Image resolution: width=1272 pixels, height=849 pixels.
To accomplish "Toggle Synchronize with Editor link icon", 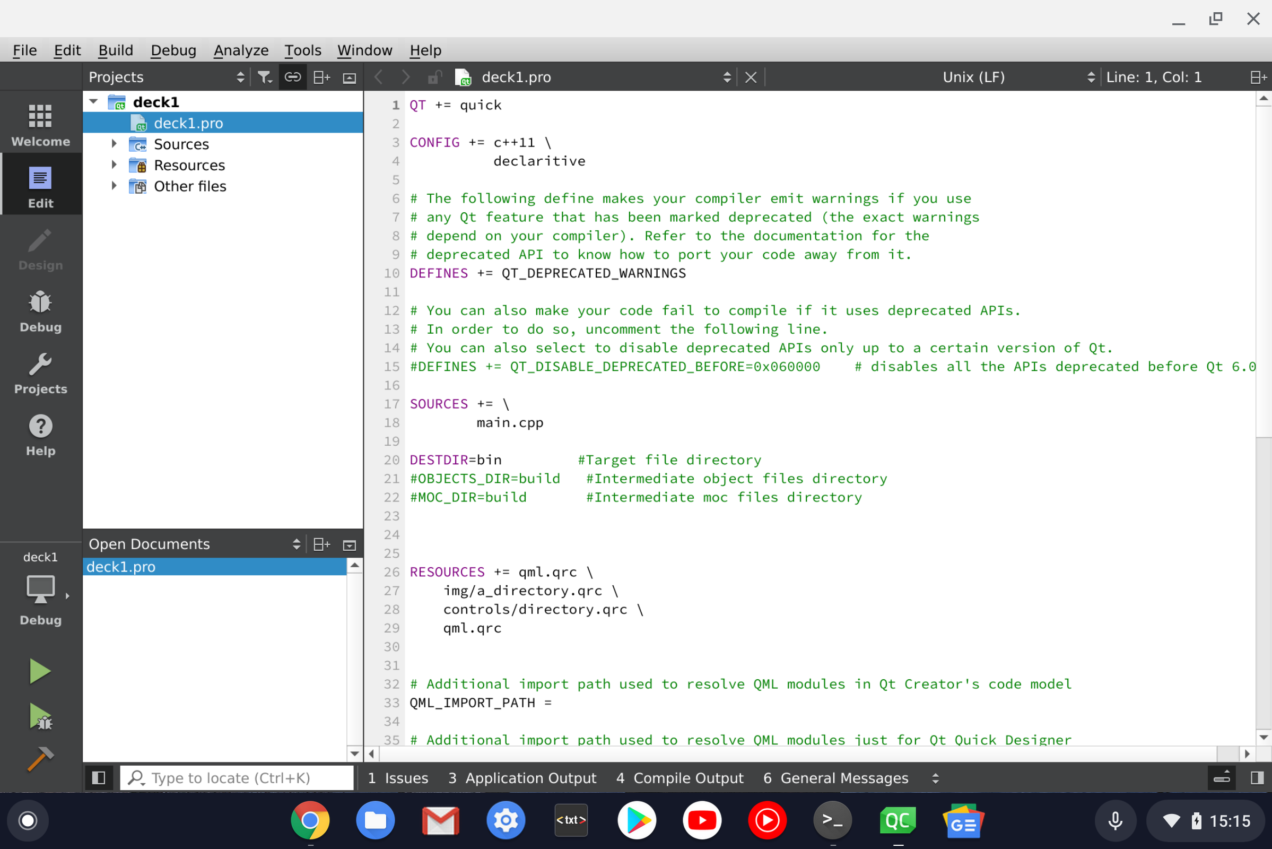I will [x=292, y=77].
